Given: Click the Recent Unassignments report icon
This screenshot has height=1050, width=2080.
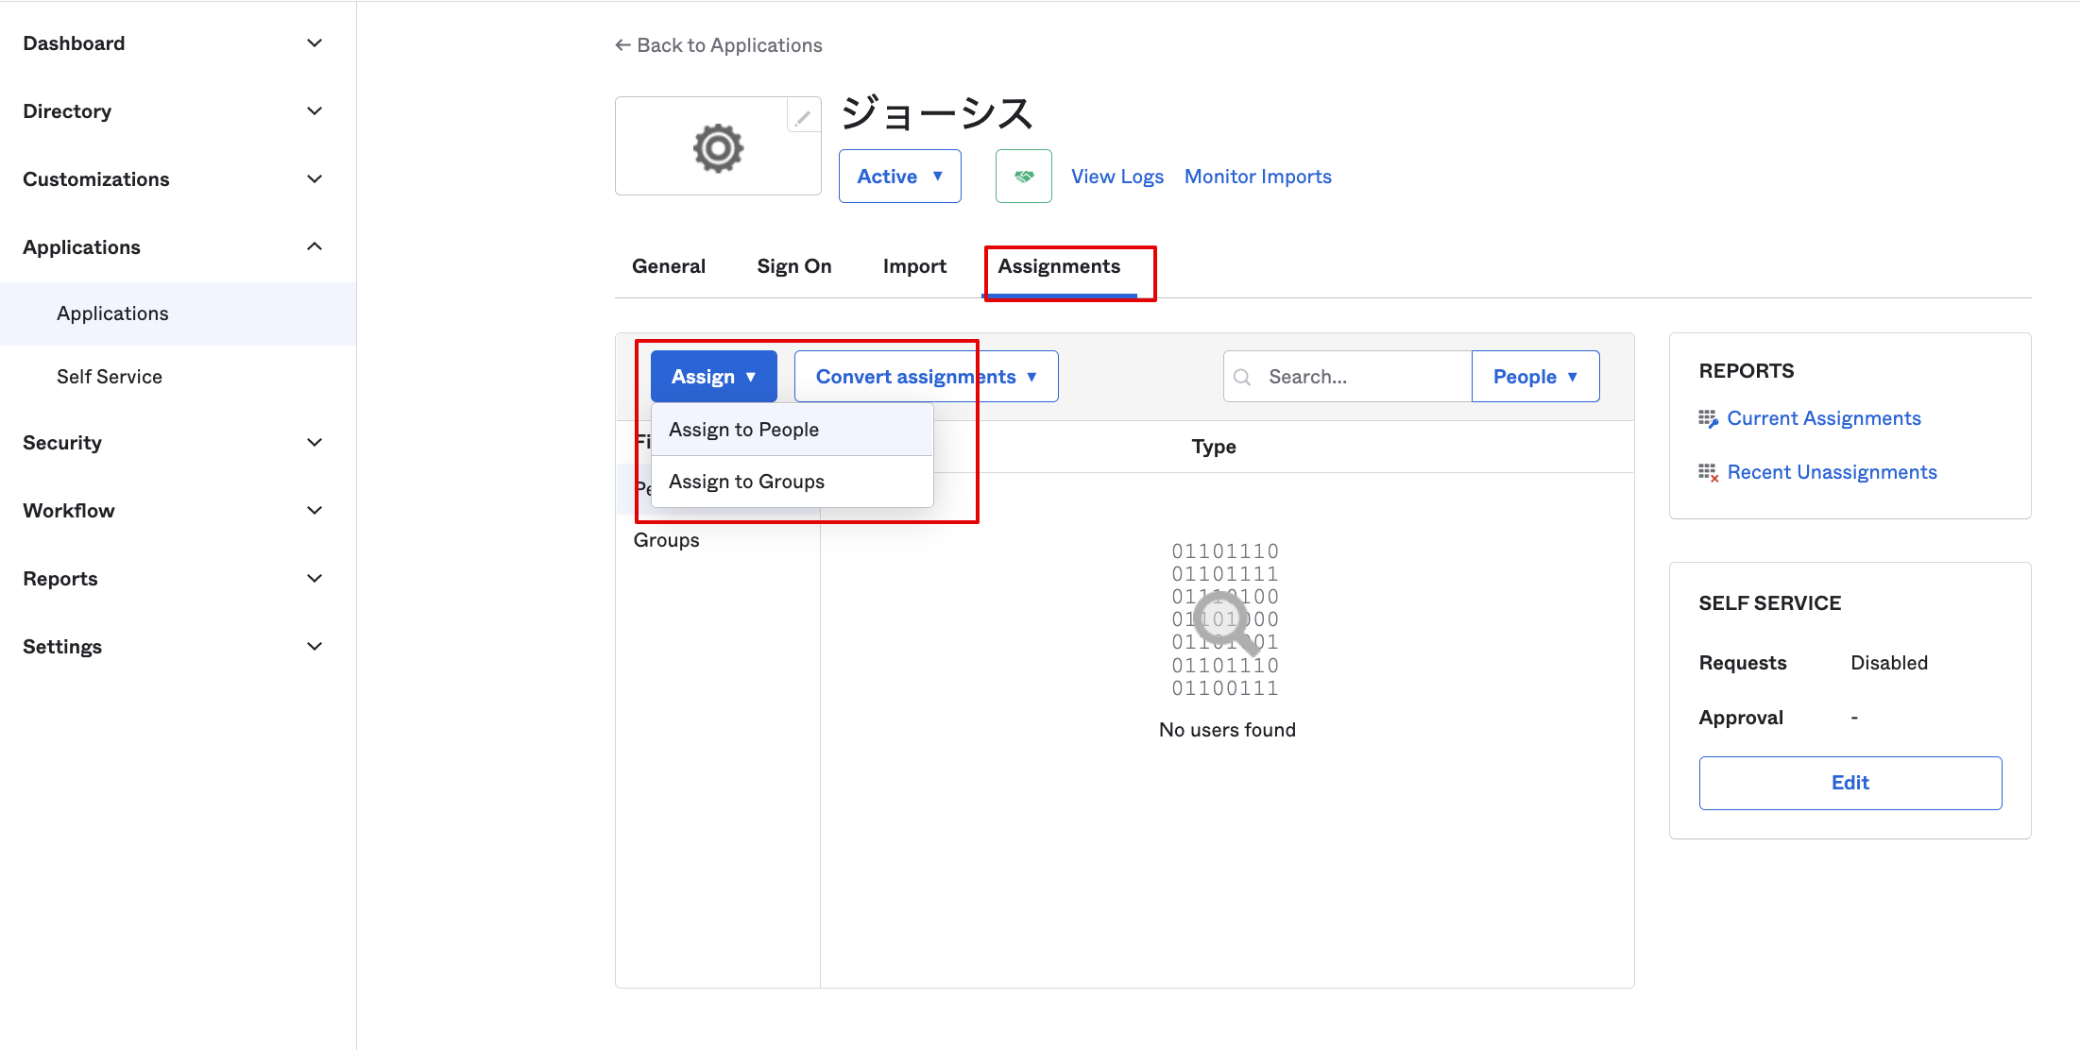Looking at the screenshot, I should point(1707,472).
